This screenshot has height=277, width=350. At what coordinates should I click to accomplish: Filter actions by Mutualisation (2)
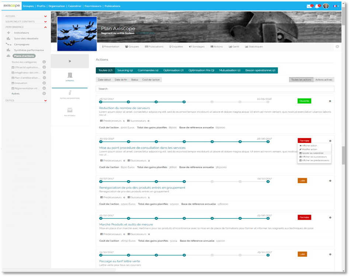pyautogui.click(x=230, y=70)
